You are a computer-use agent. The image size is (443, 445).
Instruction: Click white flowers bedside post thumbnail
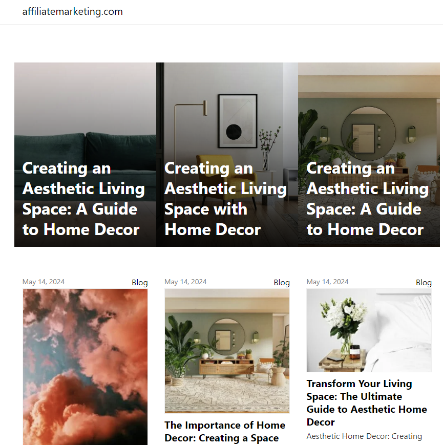[369, 330]
